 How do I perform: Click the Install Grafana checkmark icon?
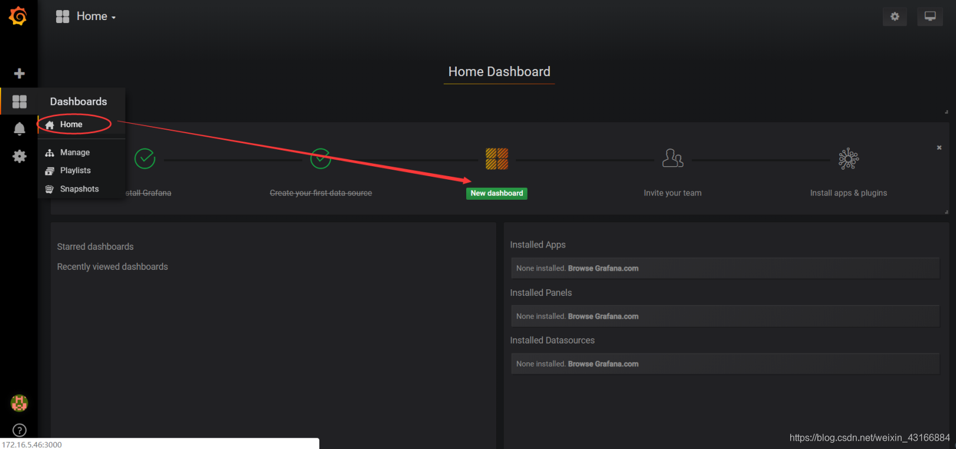pyautogui.click(x=145, y=159)
